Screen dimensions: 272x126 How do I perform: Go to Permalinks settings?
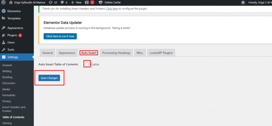click(9, 95)
